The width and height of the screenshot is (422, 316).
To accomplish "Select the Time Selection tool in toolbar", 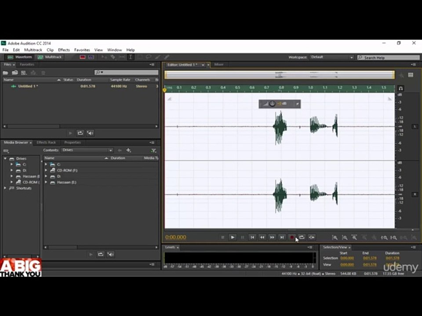I will tap(131, 57).
